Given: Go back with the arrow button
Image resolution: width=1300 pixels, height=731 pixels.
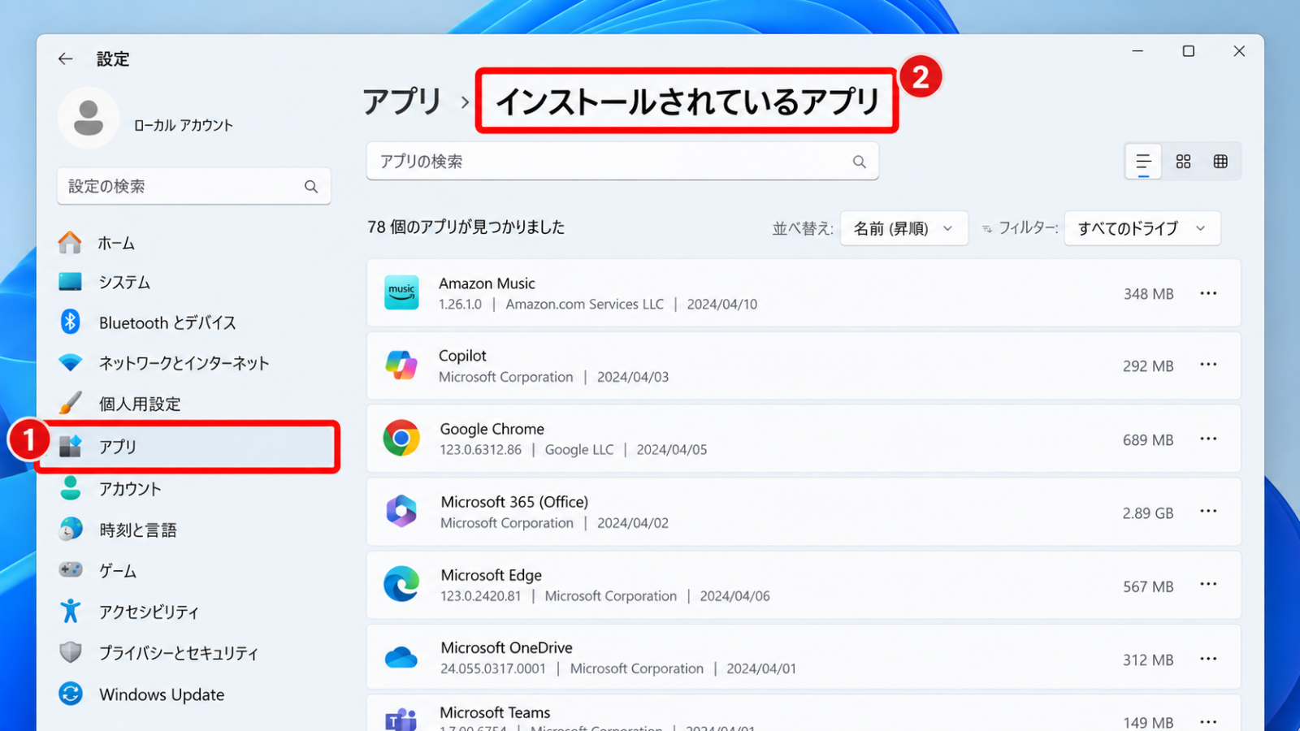Looking at the screenshot, I should pos(65,58).
